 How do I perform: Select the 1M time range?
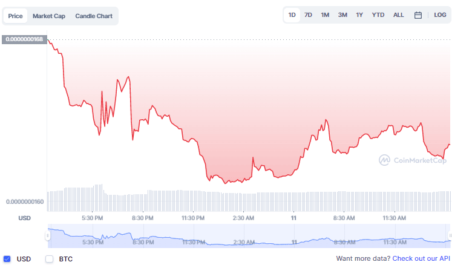[325, 15]
